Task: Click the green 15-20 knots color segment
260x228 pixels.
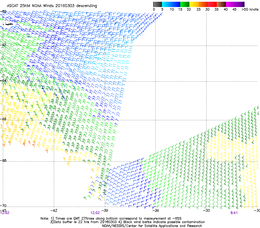Action: [x=185, y=4]
